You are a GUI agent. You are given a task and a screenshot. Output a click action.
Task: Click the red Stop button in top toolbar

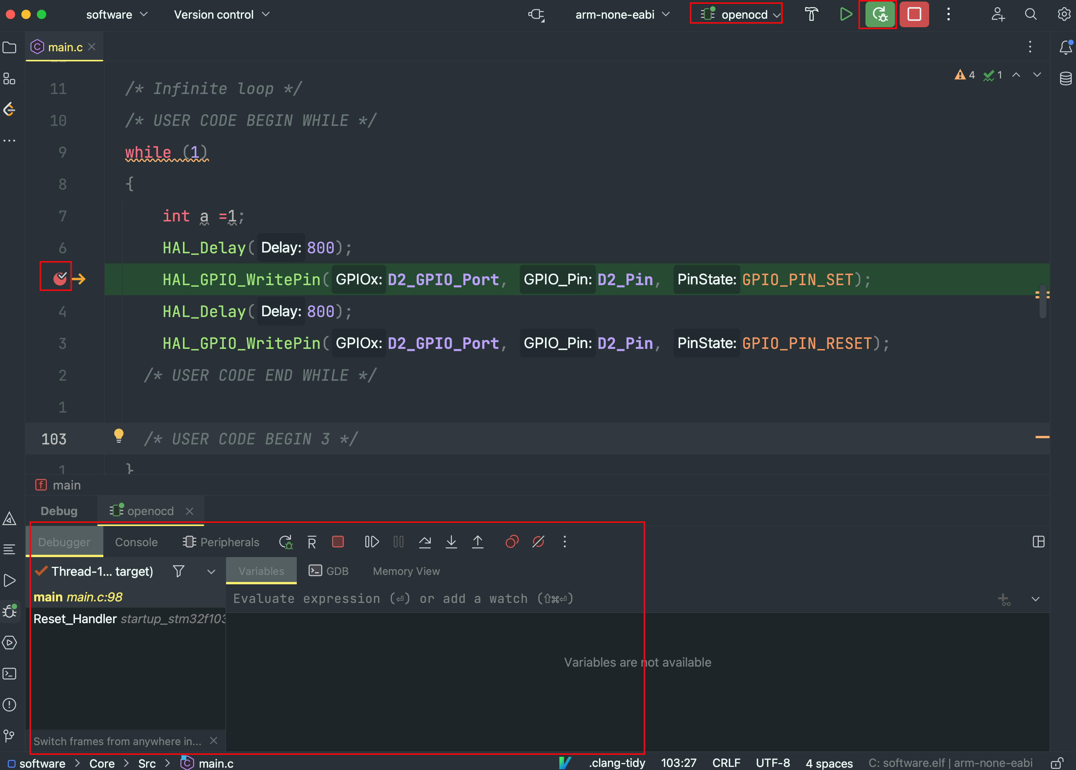click(x=914, y=14)
